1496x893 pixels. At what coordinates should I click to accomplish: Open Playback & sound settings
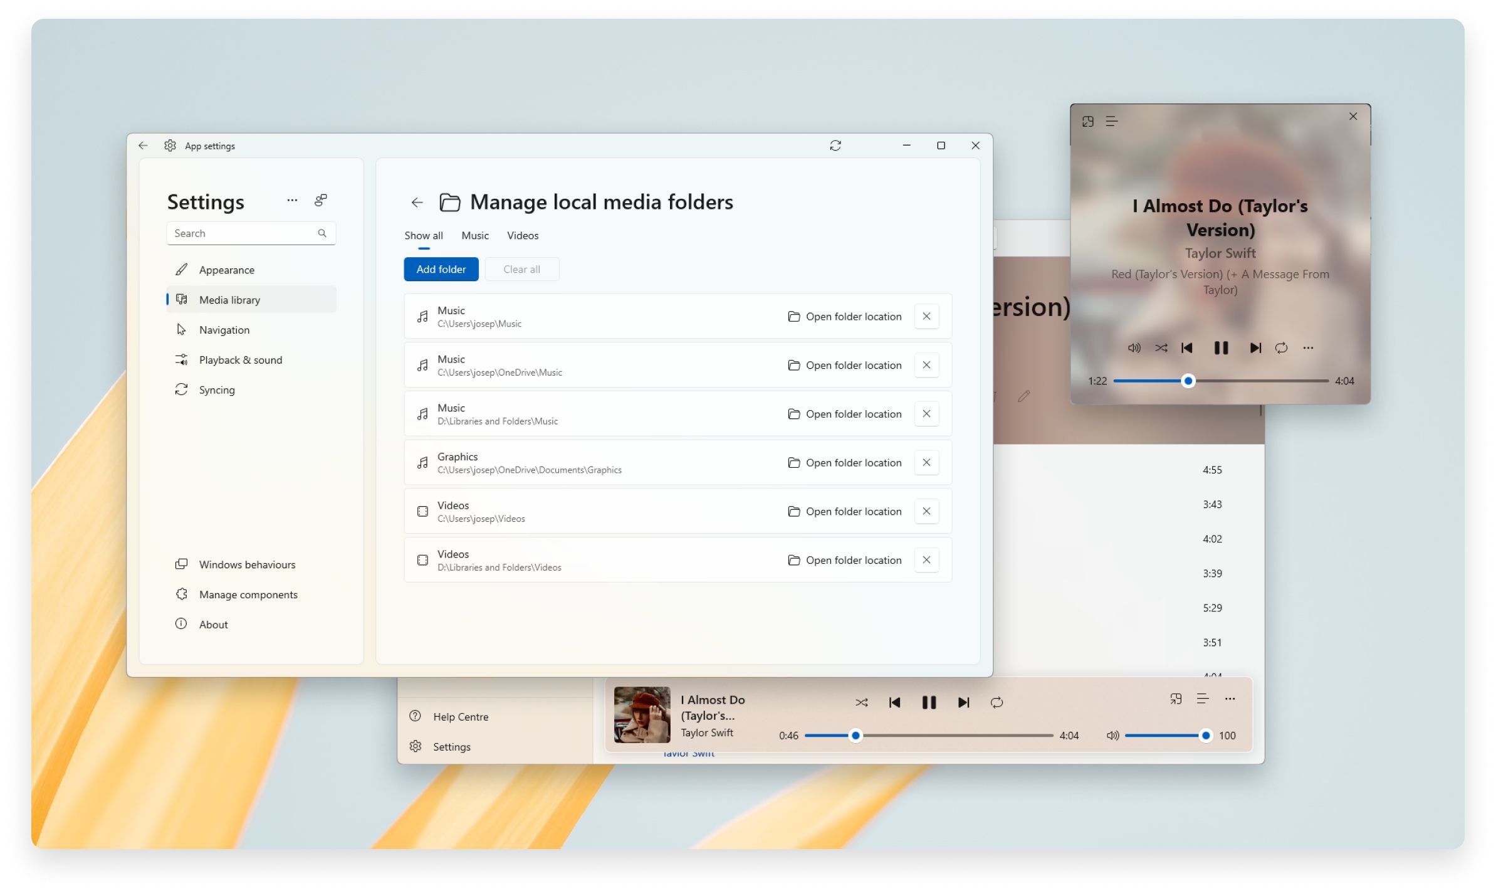(x=240, y=359)
